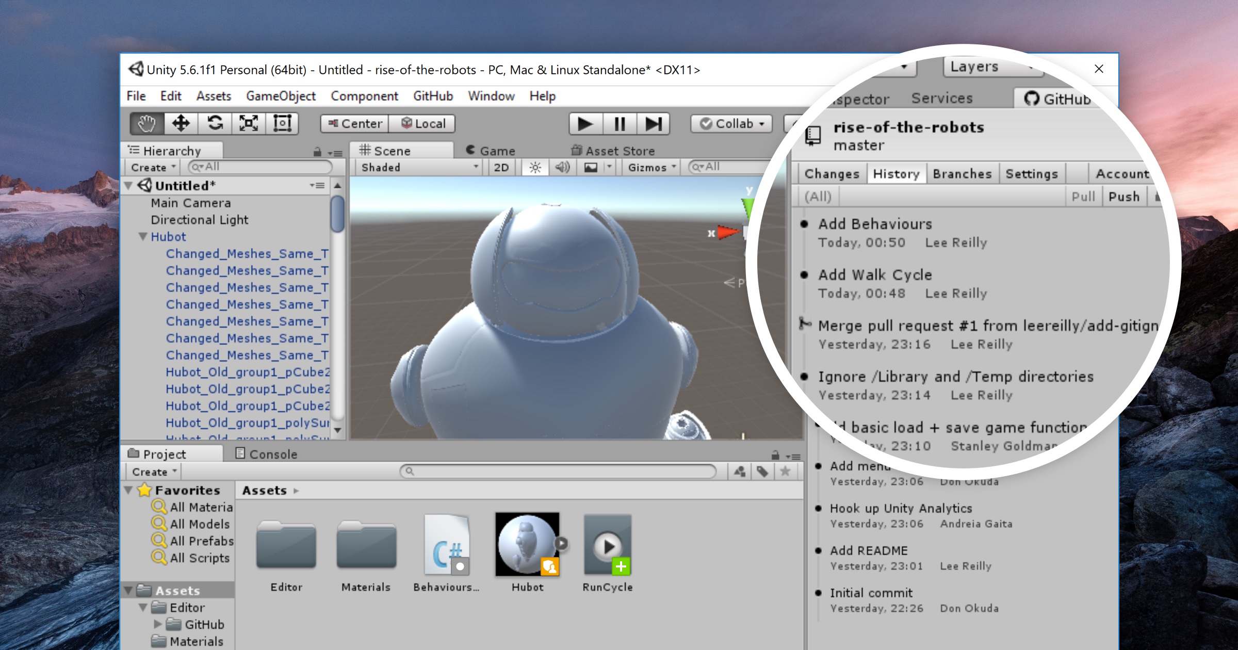Save search to favorites star icon
The height and width of the screenshot is (650, 1238).
click(x=785, y=471)
